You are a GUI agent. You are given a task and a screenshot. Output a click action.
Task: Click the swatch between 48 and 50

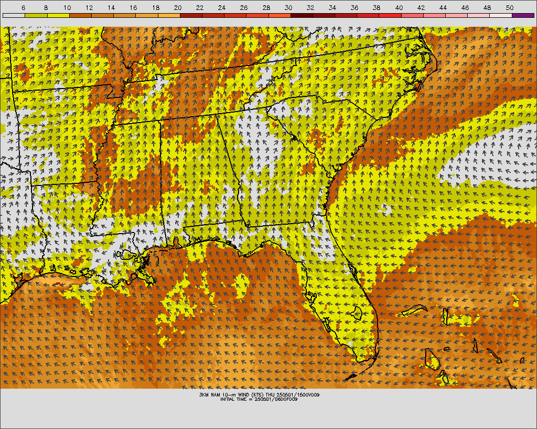tap(501, 15)
